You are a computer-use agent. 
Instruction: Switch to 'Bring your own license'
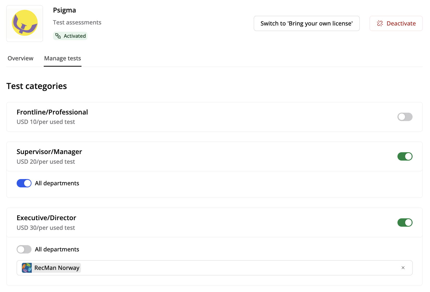click(x=306, y=23)
